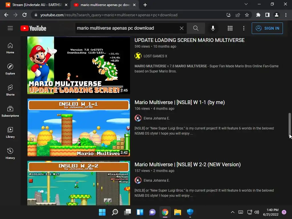Start voice search with the microphone

click(213, 28)
